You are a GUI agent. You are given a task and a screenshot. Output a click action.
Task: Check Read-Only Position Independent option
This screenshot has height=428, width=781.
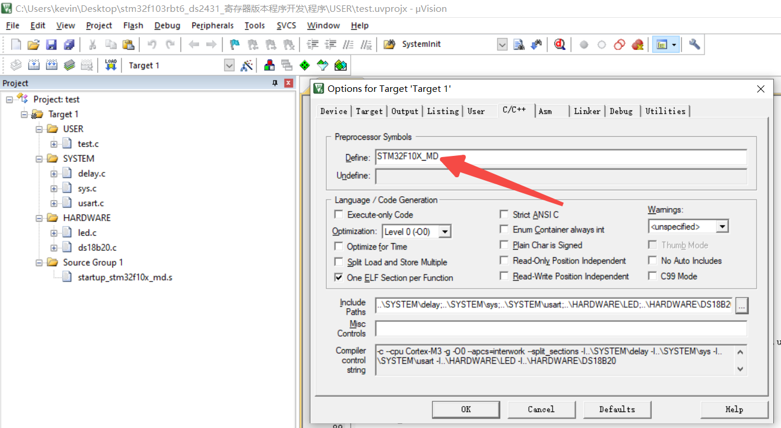504,260
